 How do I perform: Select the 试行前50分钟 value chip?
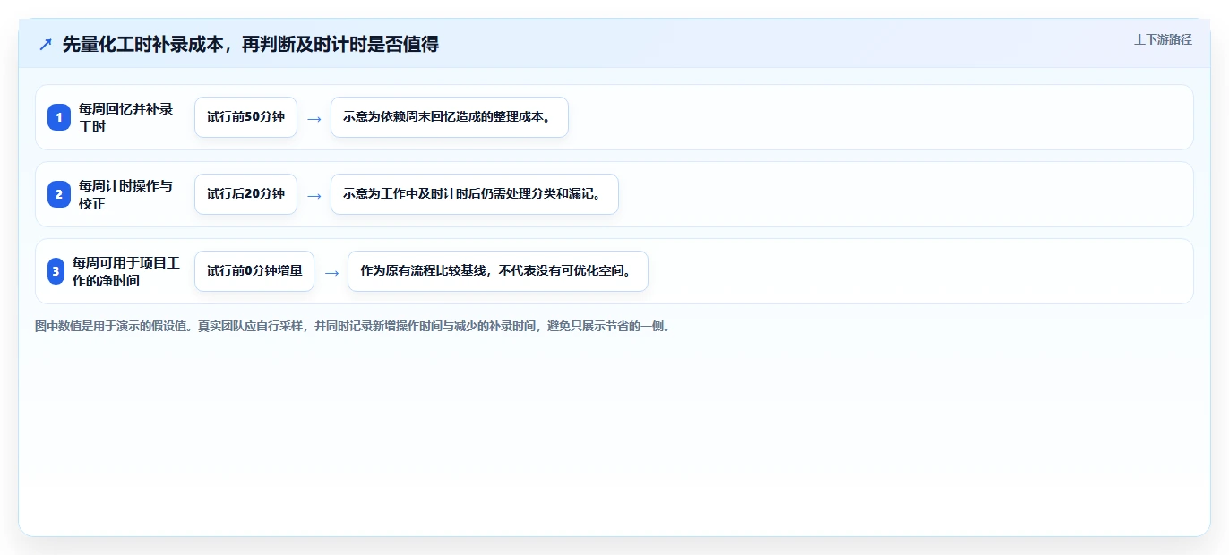point(245,117)
